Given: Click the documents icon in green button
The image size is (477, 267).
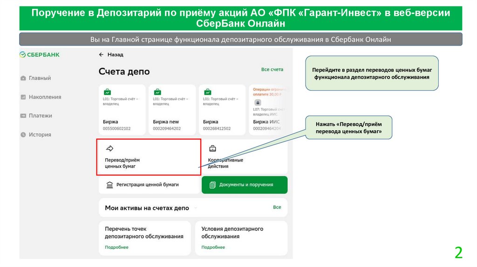Looking at the screenshot, I should tap(212, 185).
